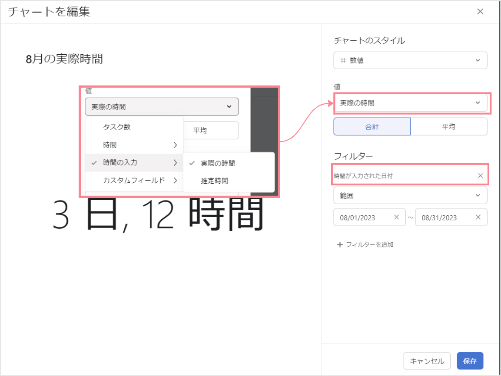Clear the 08/01/2023 start date
Viewport: 501px width, 376px height.
point(397,217)
